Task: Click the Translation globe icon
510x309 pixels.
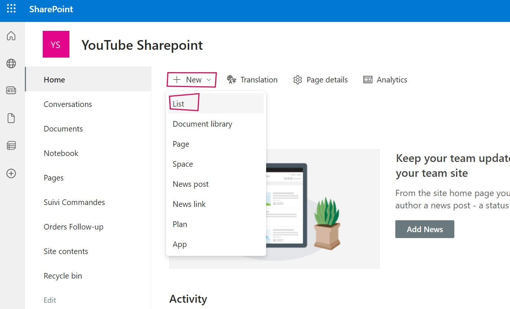Action: [x=232, y=80]
